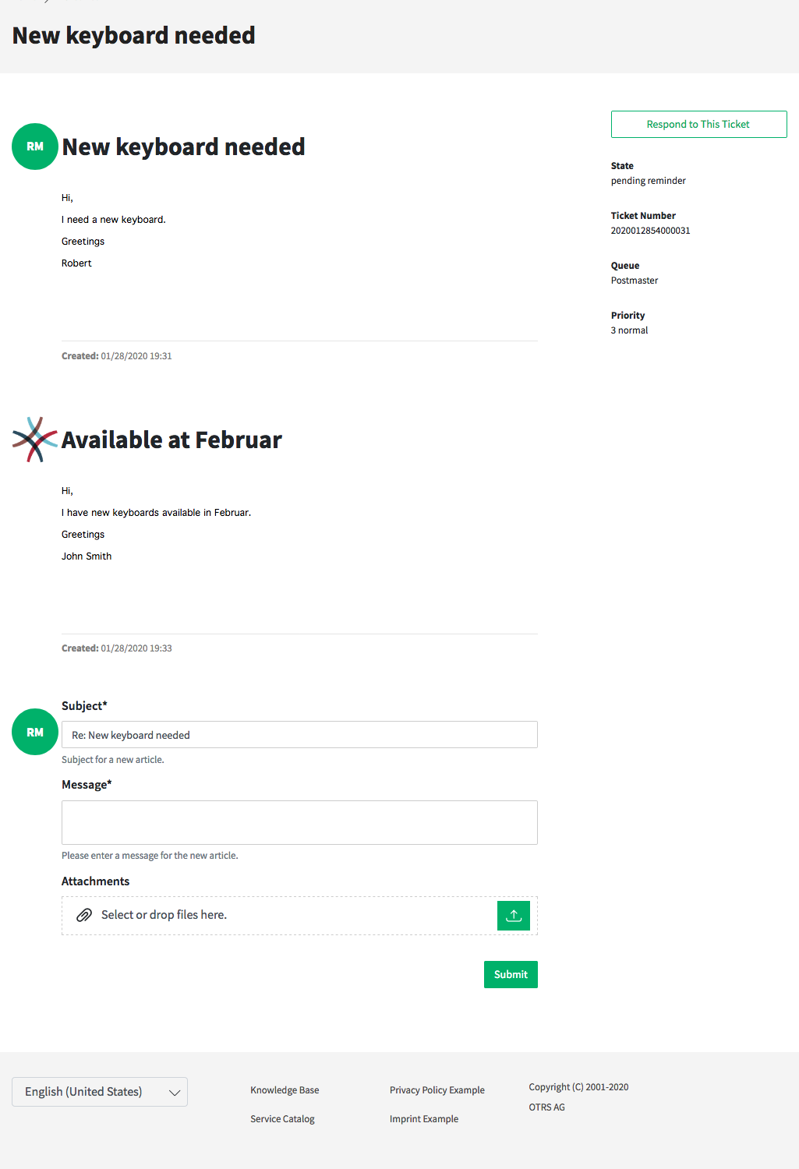The width and height of the screenshot is (799, 1169).
Task: Focus the Subject input field
Action: (299, 735)
